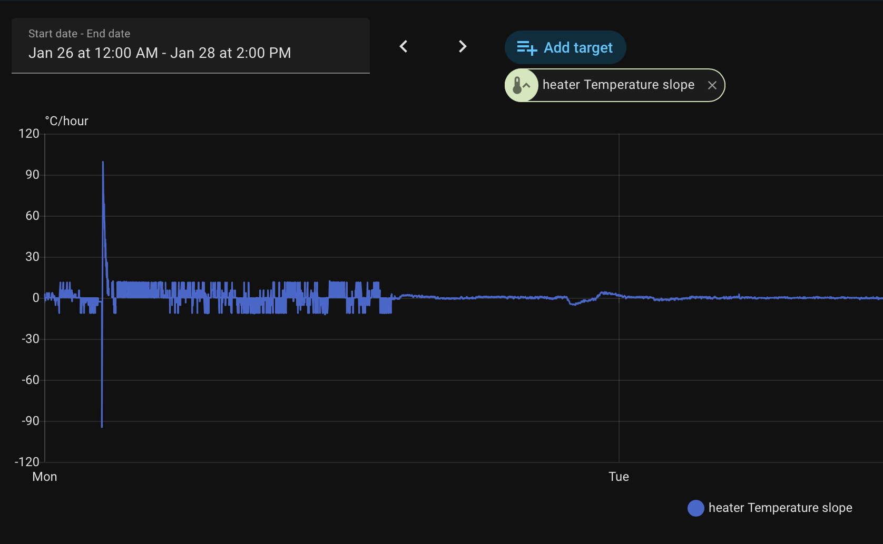Toggle the blue legend dot for heater series
The image size is (883, 544).
695,508
